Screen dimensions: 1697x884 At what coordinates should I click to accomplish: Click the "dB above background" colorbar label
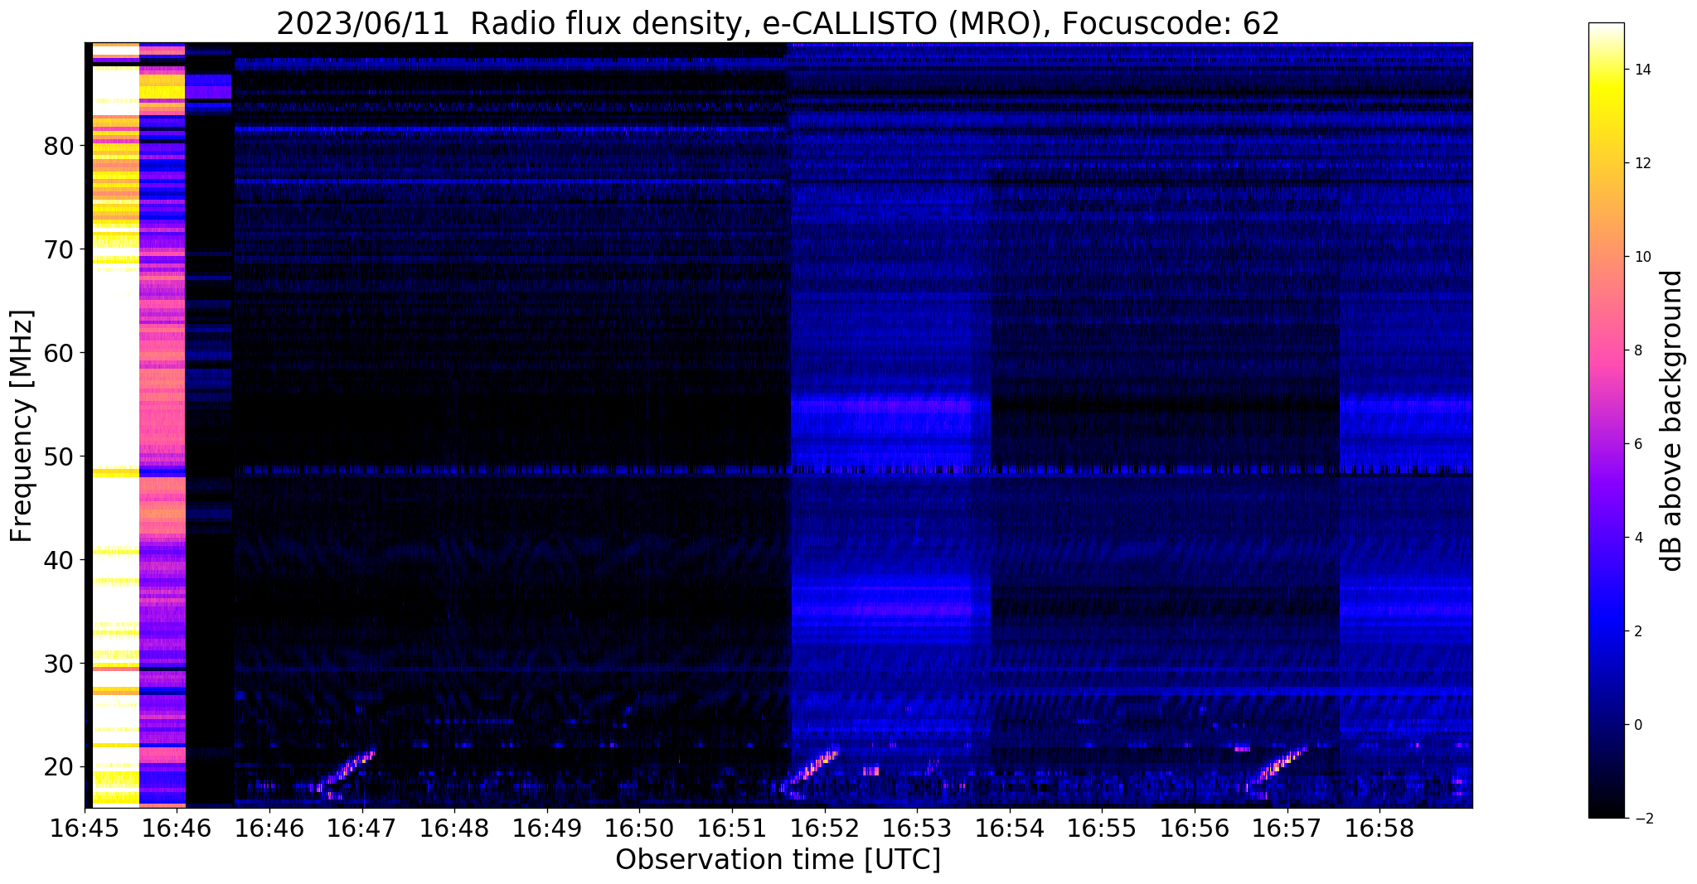(1671, 421)
